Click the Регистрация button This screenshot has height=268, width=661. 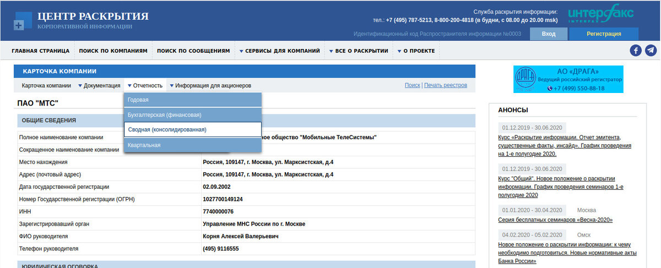click(x=604, y=34)
